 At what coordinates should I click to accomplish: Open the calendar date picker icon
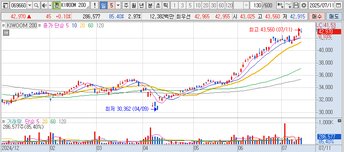point(339,5)
